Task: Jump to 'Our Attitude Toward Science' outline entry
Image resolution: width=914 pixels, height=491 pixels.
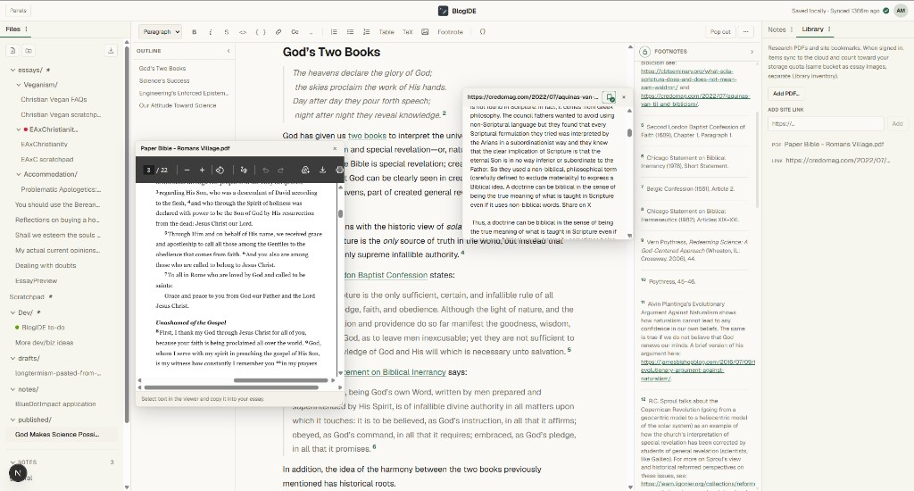Action: [178, 106]
